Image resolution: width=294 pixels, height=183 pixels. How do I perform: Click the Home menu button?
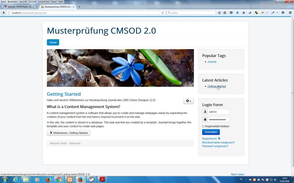53,42
